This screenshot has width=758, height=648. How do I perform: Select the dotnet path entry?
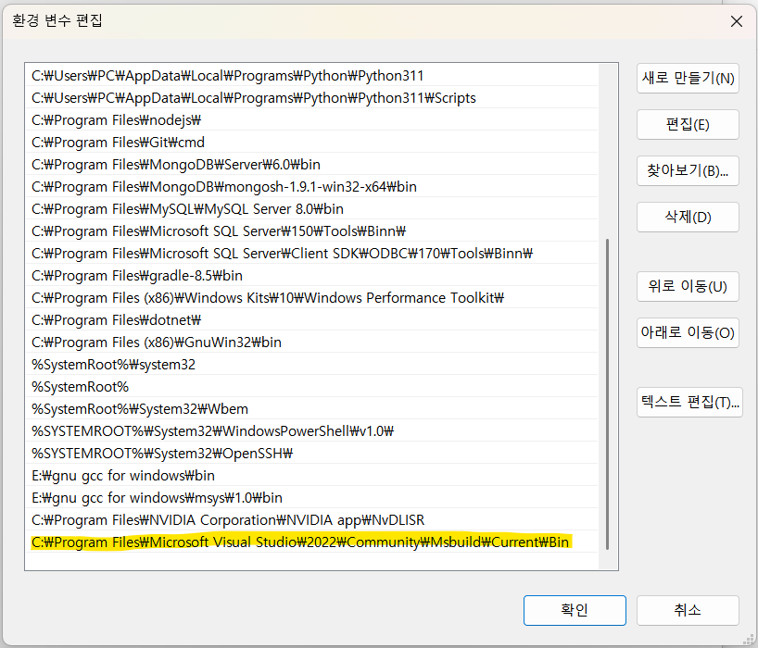[311, 320]
